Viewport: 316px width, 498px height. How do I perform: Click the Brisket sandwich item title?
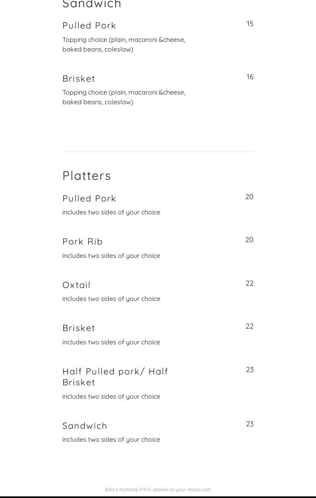tap(79, 79)
